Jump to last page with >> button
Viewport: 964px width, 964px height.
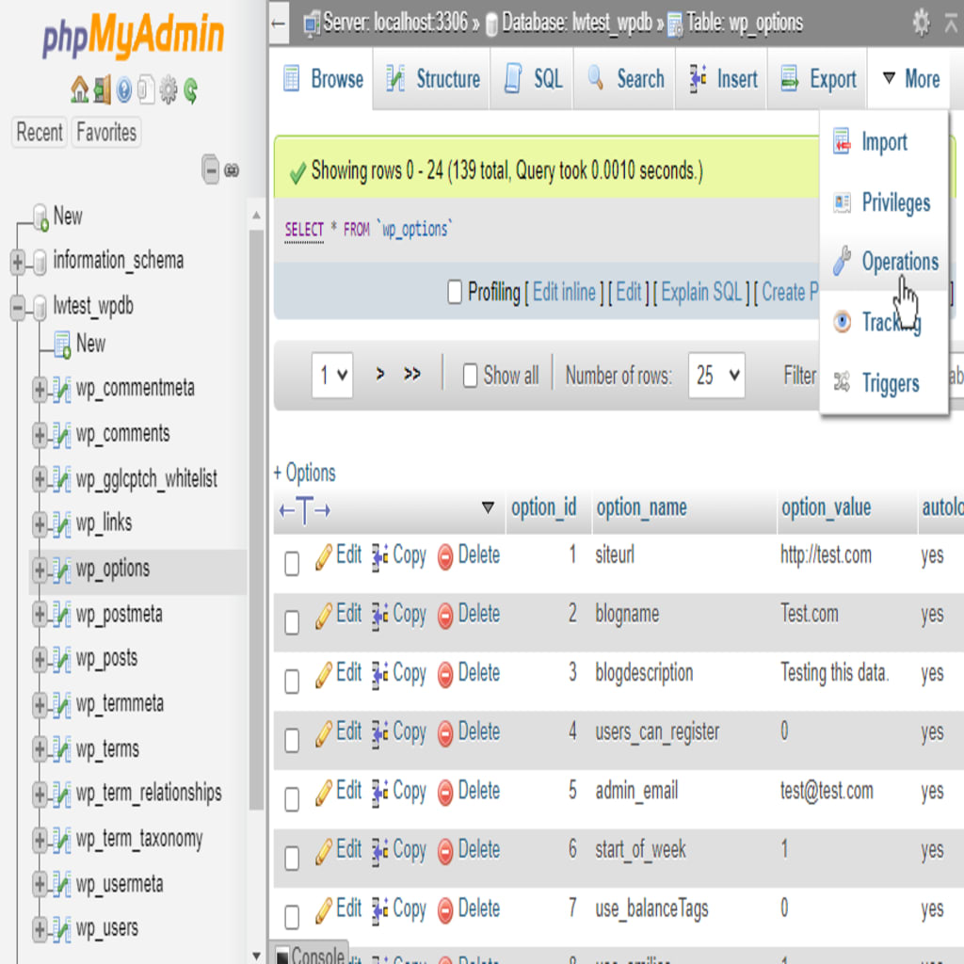click(412, 374)
